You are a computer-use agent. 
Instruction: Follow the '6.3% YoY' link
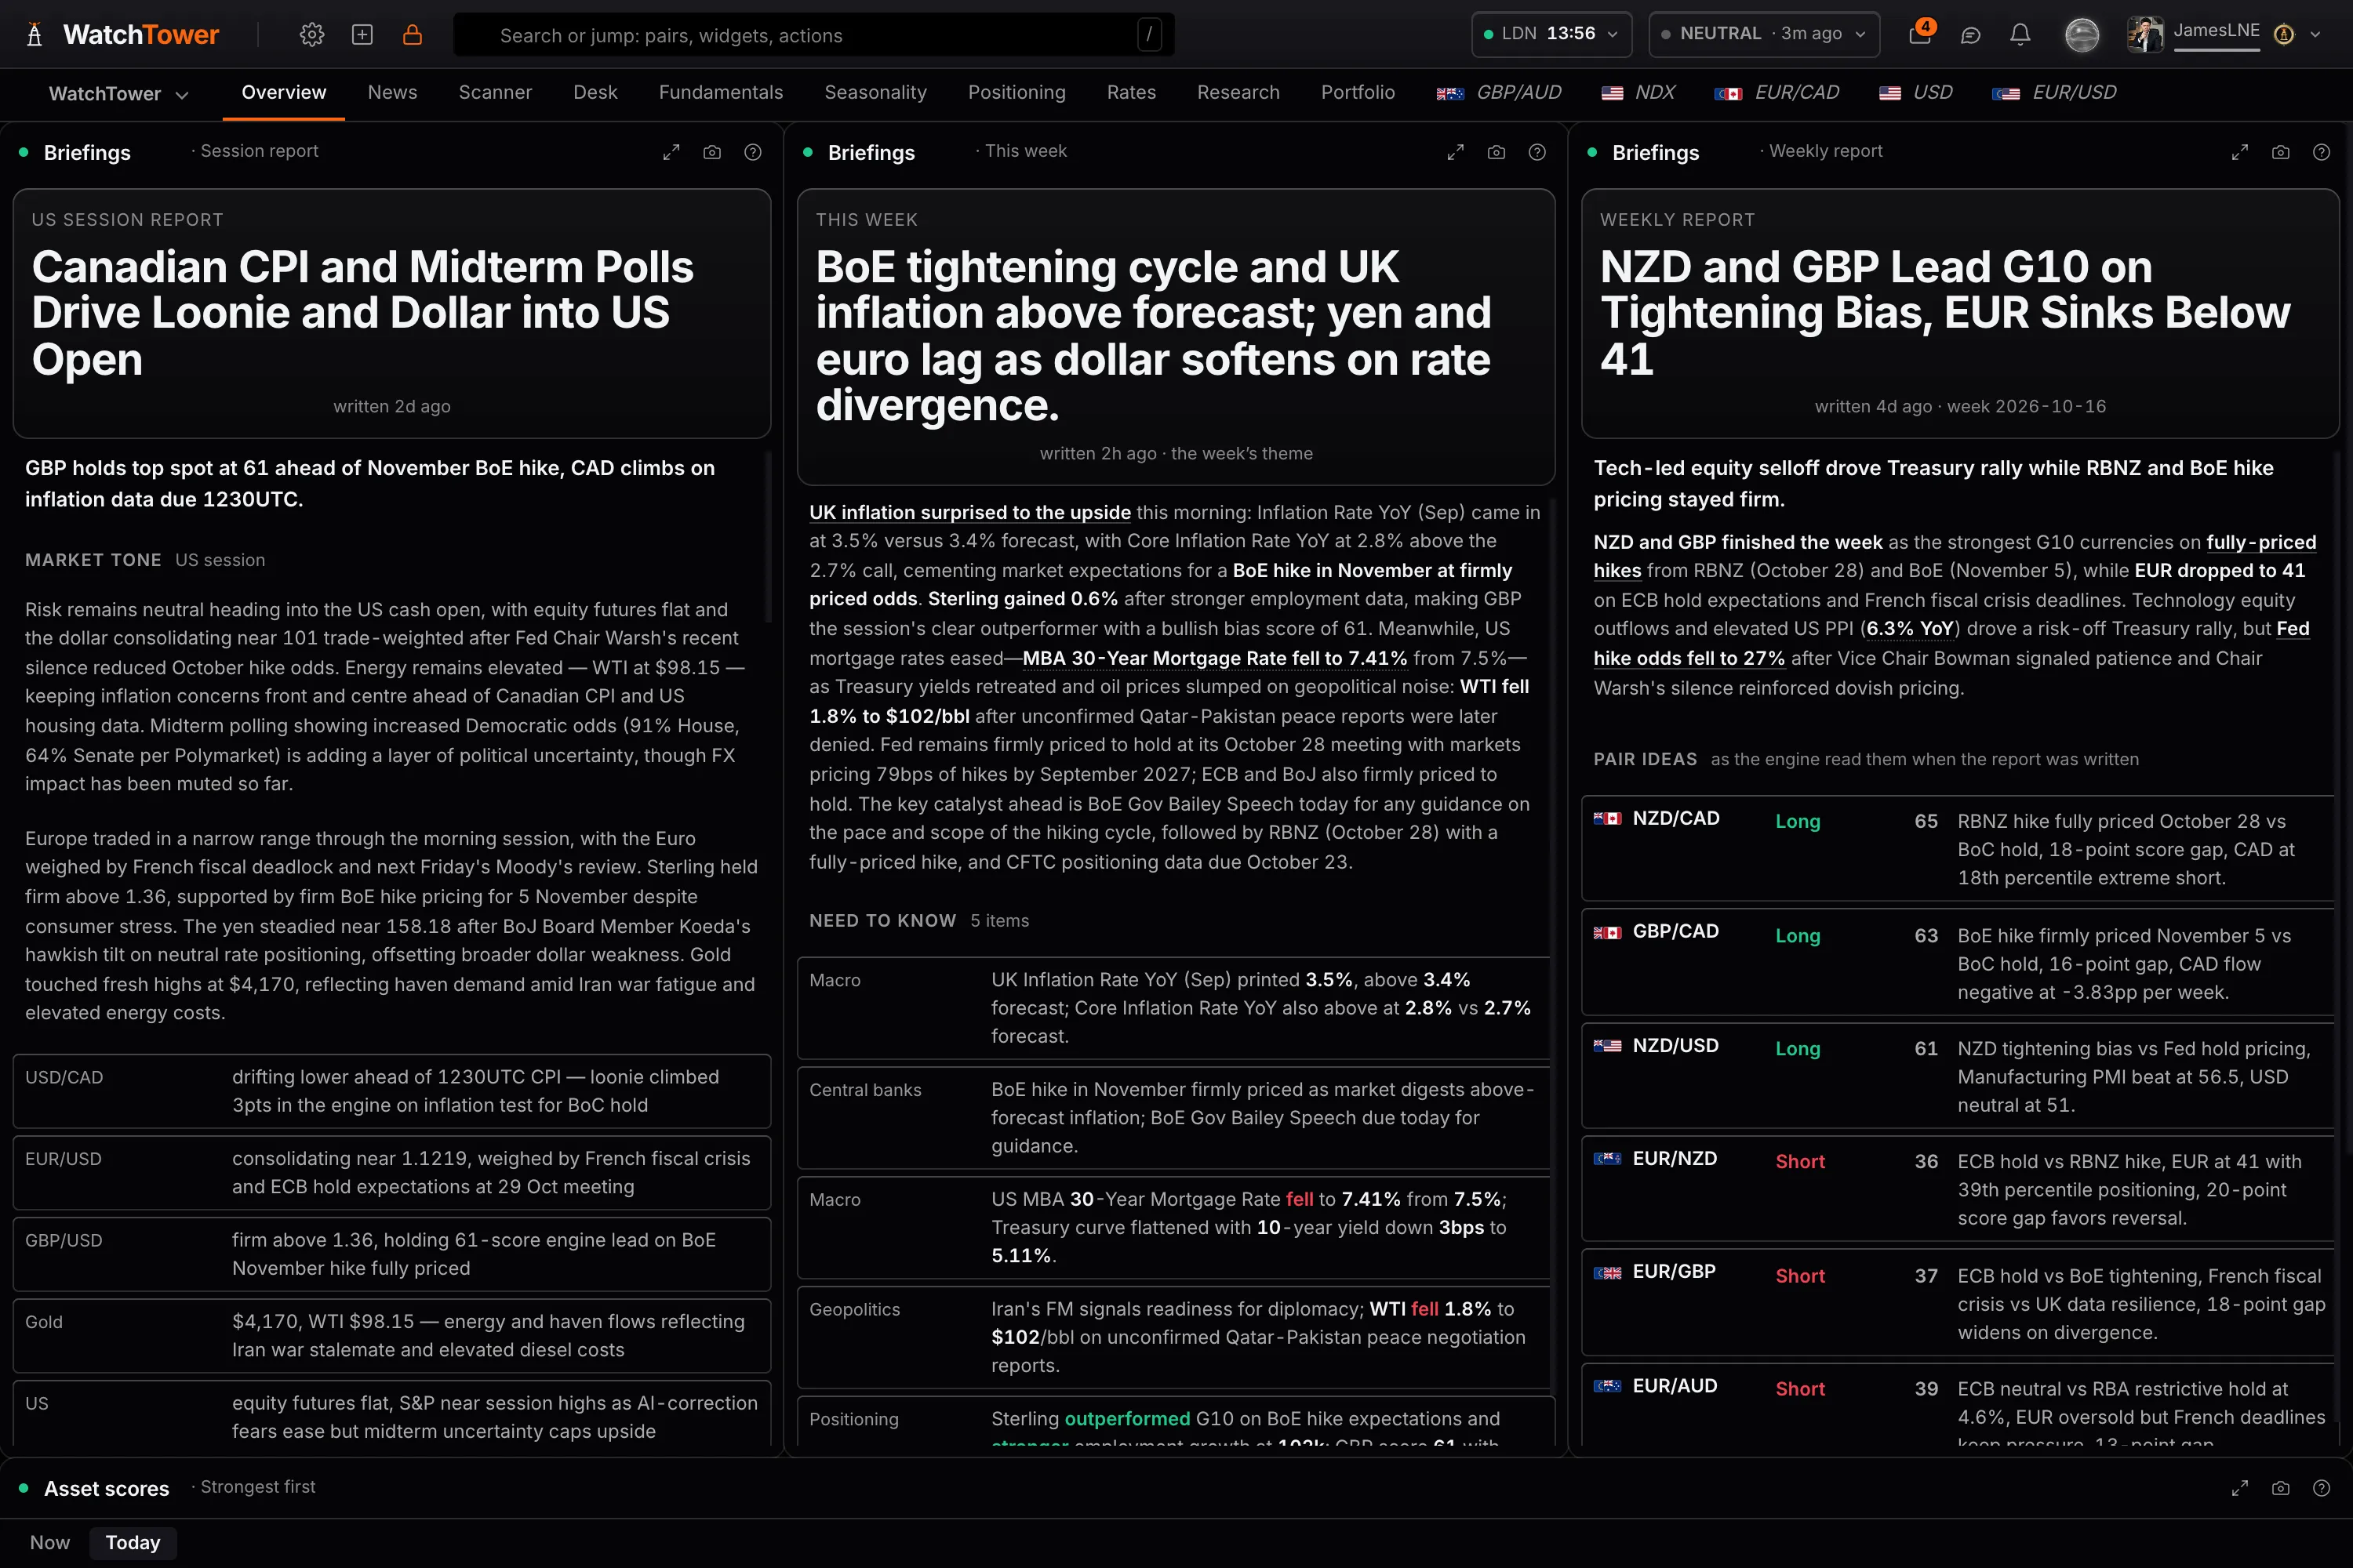(1910, 628)
